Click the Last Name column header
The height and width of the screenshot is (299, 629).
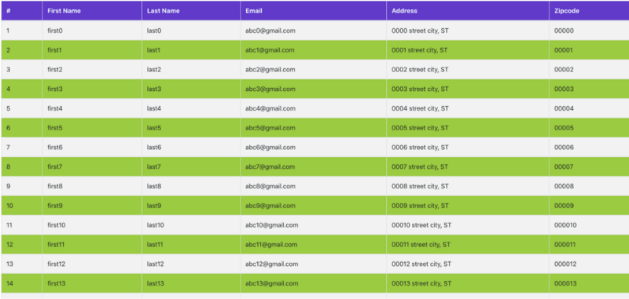click(191, 11)
